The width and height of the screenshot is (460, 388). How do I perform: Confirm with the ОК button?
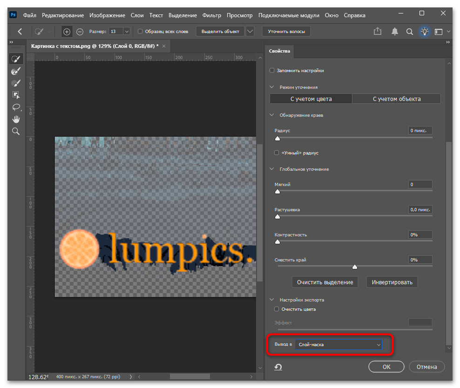coord(386,367)
